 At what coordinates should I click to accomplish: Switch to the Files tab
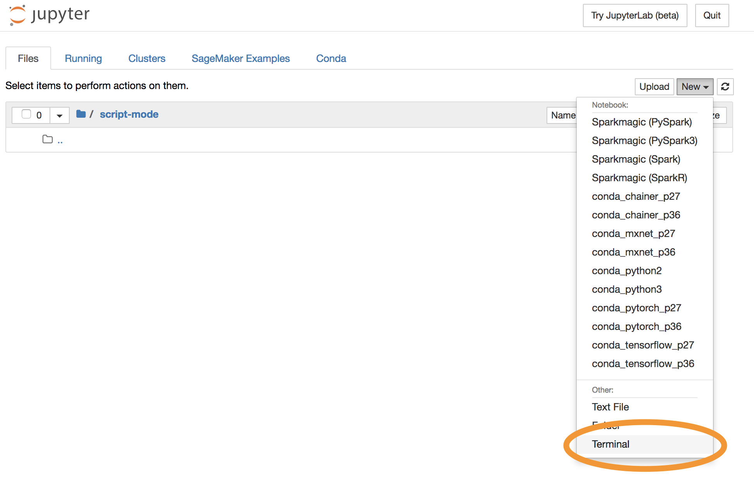pyautogui.click(x=28, y=58)
